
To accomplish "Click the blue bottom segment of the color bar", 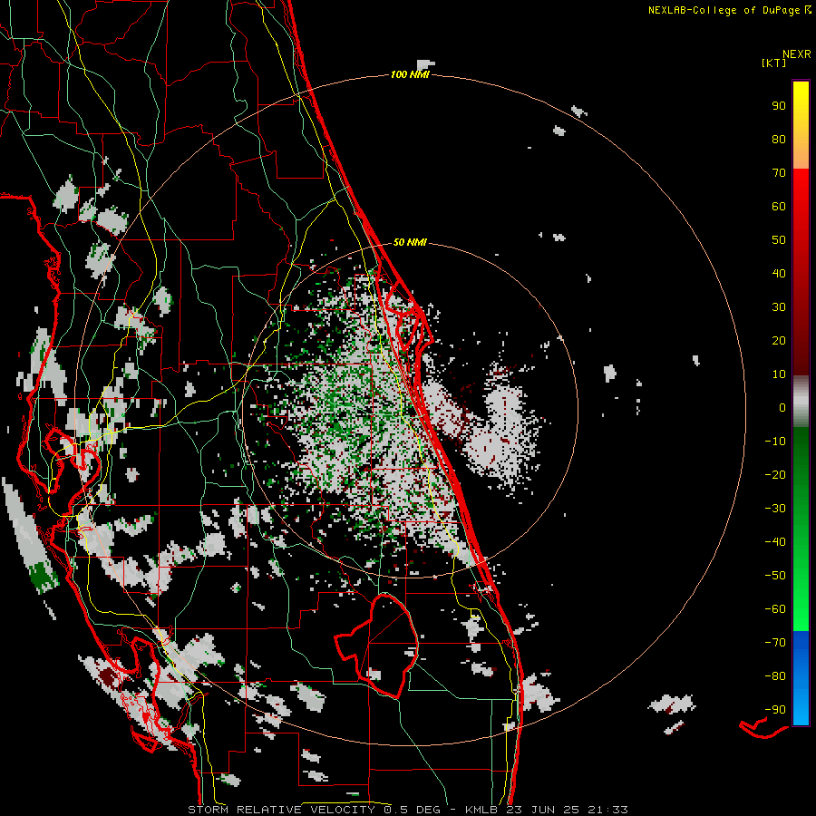I will tap(801, 677).
